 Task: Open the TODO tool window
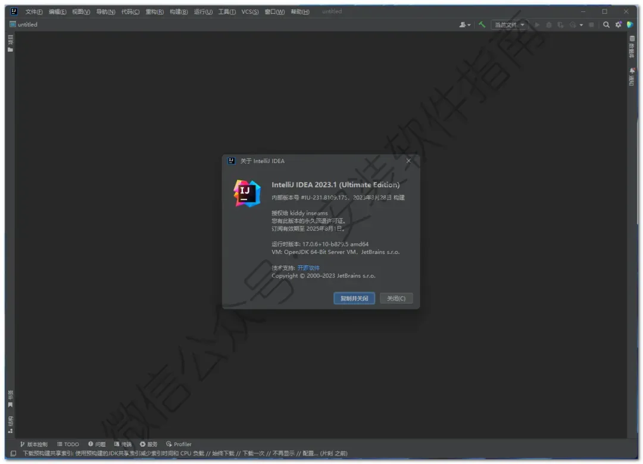[x=68, y=444]
